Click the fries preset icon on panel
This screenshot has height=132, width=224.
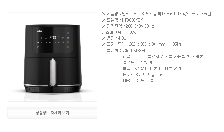pyautogui.click(x=42, y=42)
